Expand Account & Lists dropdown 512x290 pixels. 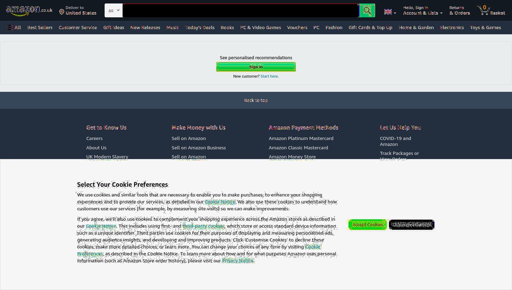tap(423, 10)
